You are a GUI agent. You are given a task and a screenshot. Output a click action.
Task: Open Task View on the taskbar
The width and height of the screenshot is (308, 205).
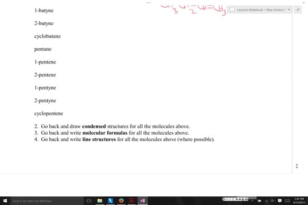point(89,200)
